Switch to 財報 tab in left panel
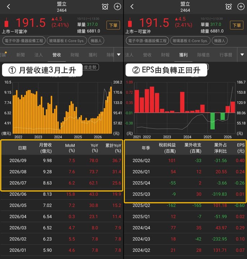 click(x=75, y=55)
